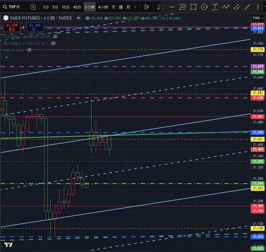Select the circle drawing tool
This screenshot has width=266, height=252.
pos(204,7)
